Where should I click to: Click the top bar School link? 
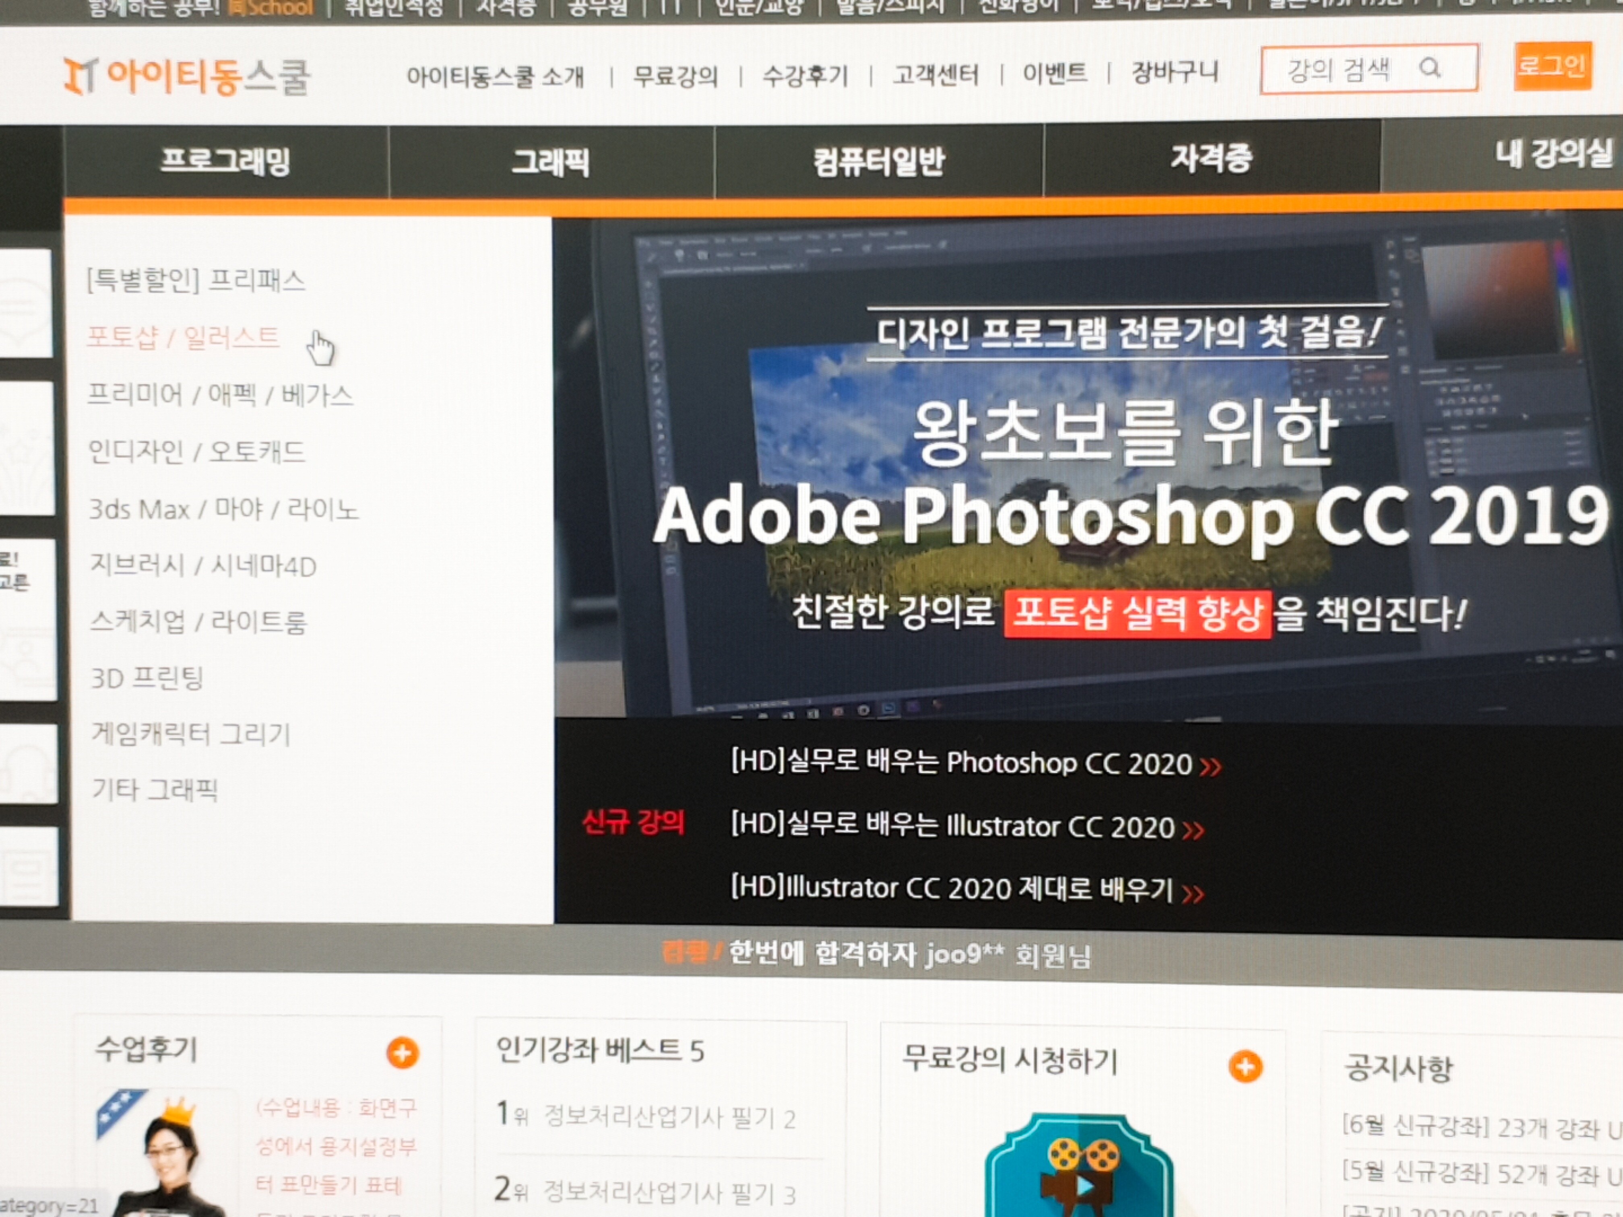[271, 7]
